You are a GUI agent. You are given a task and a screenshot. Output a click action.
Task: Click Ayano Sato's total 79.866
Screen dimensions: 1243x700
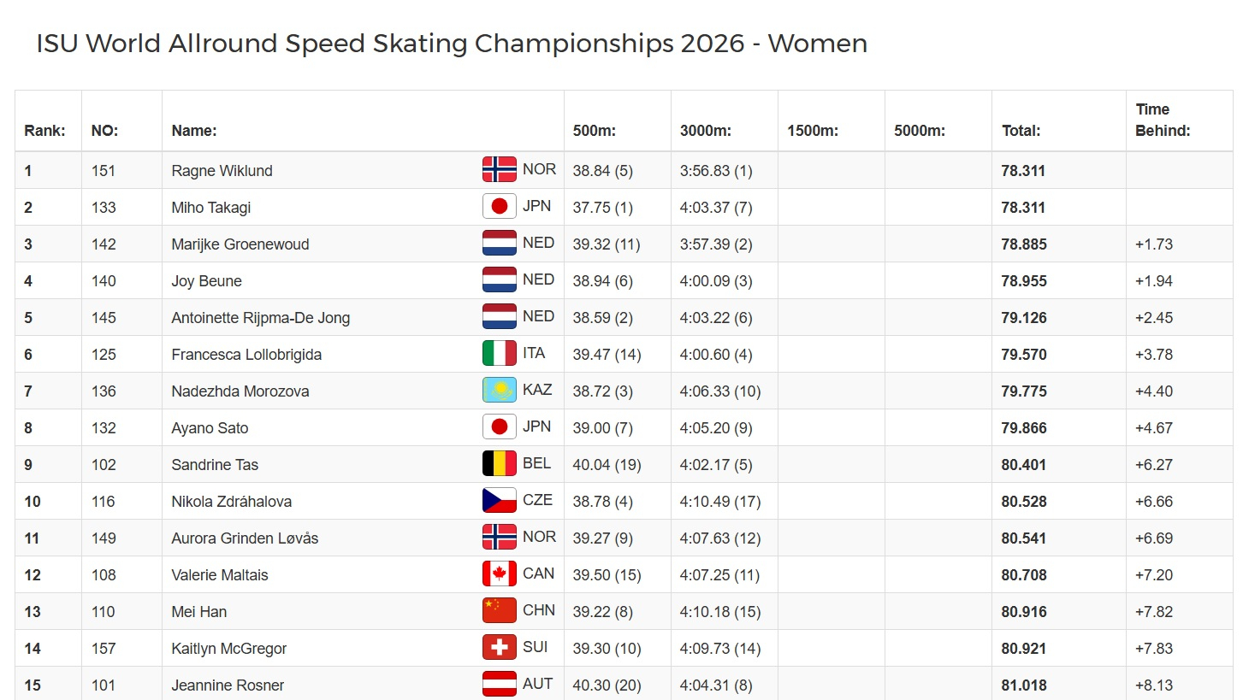(x=1024, y=427)
